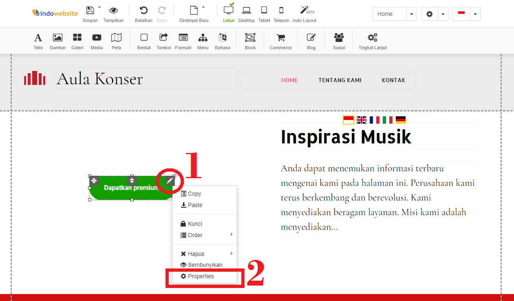Add a Tombol button element
The image size is (514, 301).
pyautogui.click(x=163, y=42)
